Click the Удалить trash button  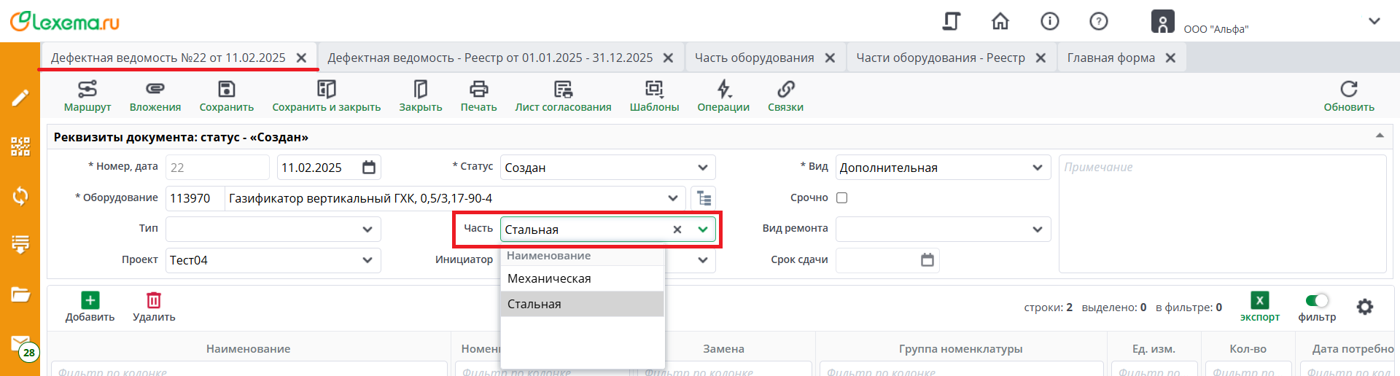click(x=154, y=307)
